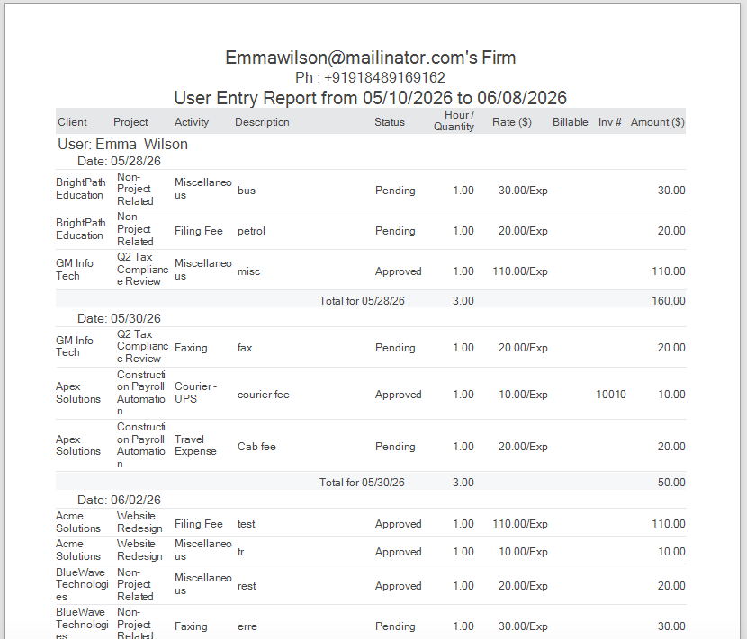Click the Filing Fee activity in the petrol row
Screen dimensions: 747x639
pyautogui.click(x=199, y=231)
